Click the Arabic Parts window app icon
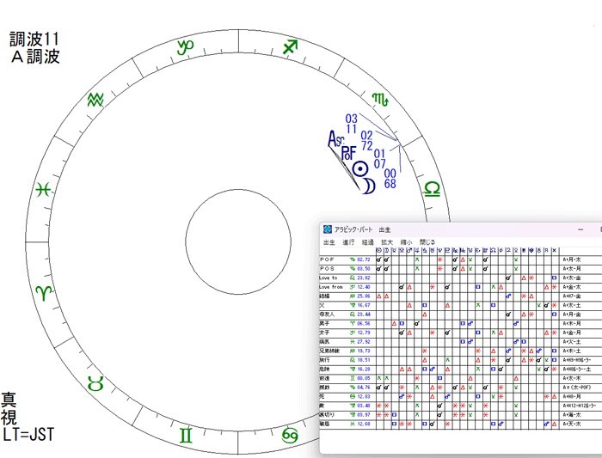 click(x=328, y=229)
